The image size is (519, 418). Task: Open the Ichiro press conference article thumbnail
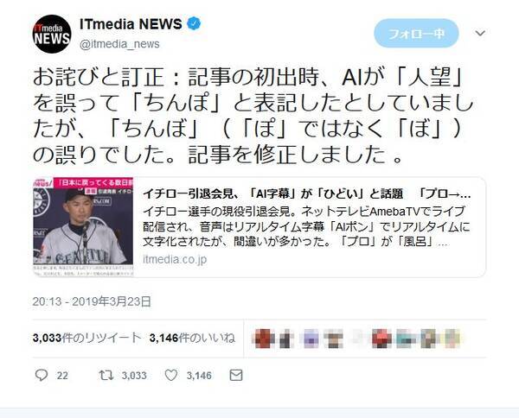pyautogui.click(x=83, y=227)
